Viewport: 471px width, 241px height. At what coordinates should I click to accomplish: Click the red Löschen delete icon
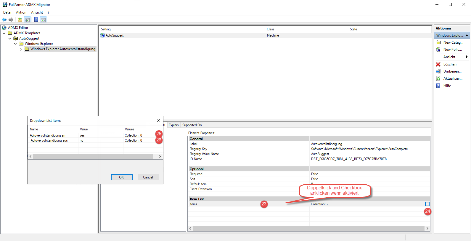[x=438, y=64]
